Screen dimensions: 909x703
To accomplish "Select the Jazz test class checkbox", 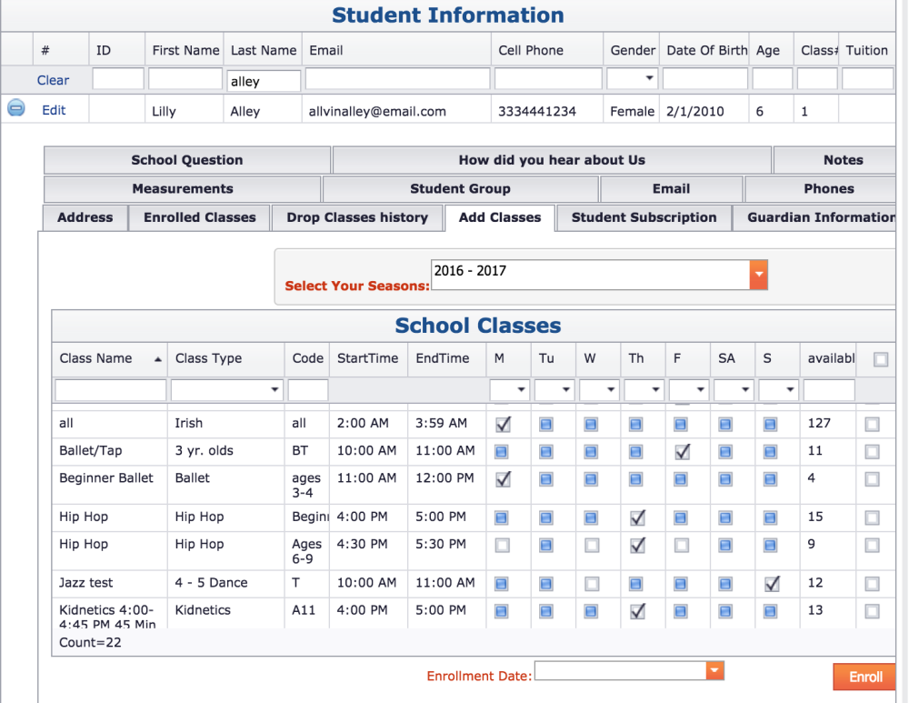I will click(872, 584).
